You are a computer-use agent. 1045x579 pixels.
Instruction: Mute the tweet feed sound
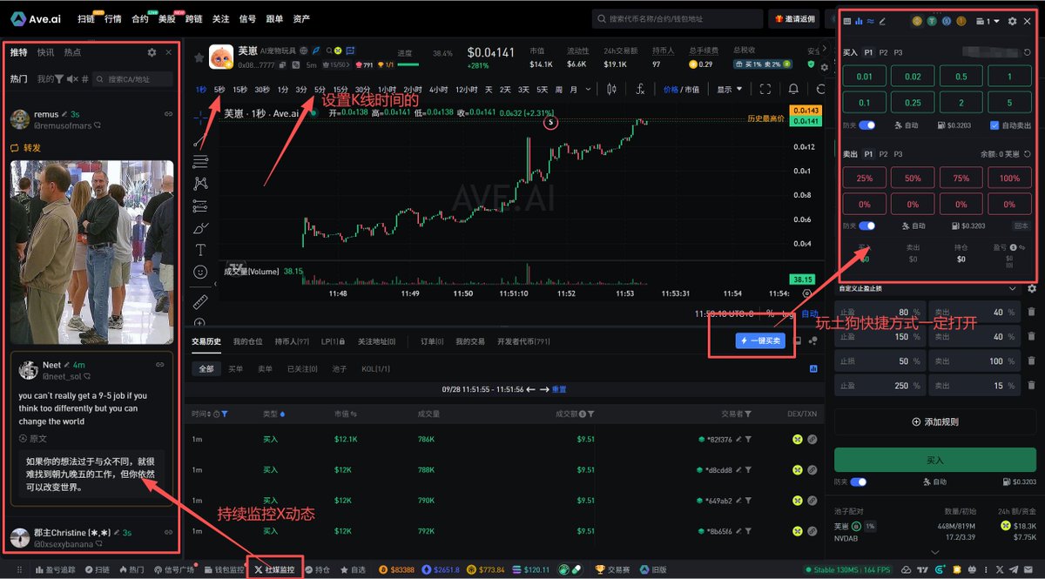[71, 79]
